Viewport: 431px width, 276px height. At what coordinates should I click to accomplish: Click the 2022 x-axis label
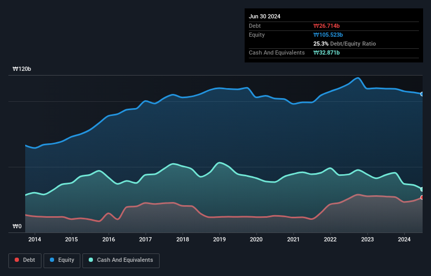(x=330, y=239)
